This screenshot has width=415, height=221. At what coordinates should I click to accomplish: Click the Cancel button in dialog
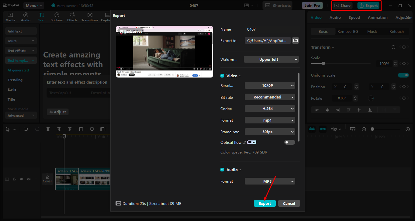click(x=289, y=203)
